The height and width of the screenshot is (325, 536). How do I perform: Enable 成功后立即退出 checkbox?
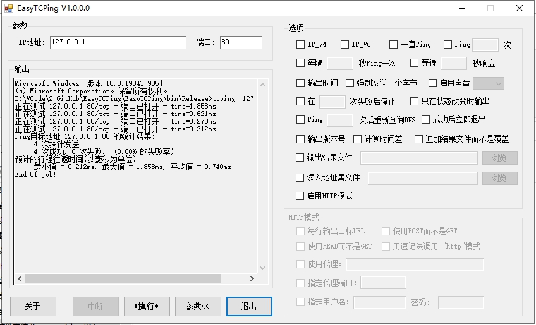click(425, 119)
